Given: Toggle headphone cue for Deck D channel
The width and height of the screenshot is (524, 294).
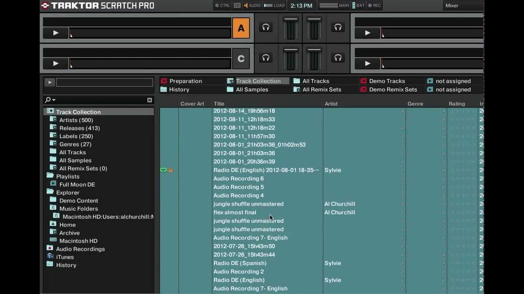Looking at the screenshot, I should [x=338, y=58].
